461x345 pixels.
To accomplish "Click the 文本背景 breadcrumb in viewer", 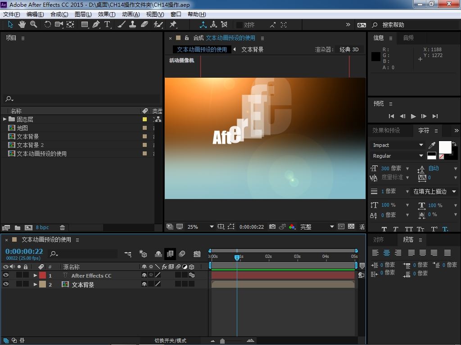I will coord(252,49).
